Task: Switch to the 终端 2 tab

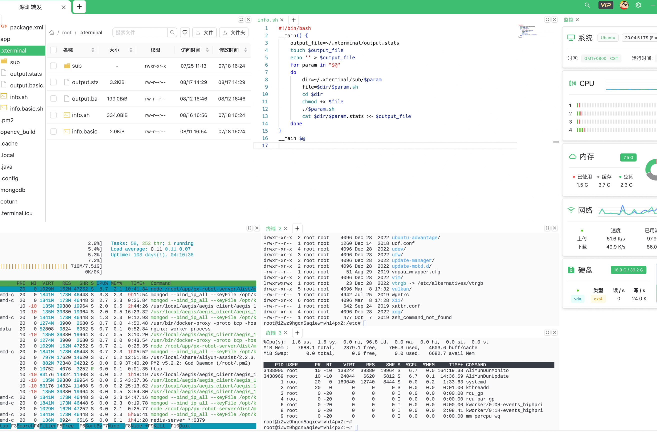Action: (273, 228)
